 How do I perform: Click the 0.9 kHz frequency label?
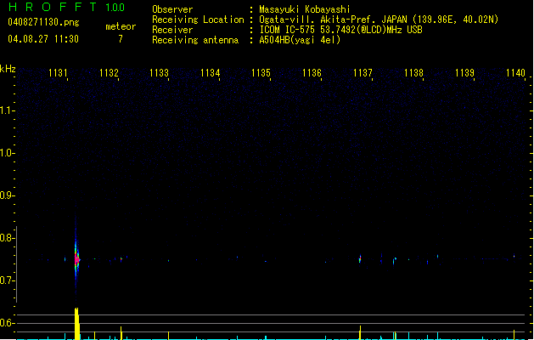(6, 195)
